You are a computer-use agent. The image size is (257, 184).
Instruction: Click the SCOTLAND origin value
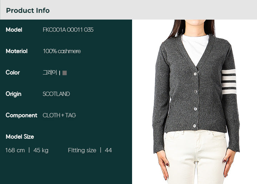pyautogui.click(x=56, y=94)
